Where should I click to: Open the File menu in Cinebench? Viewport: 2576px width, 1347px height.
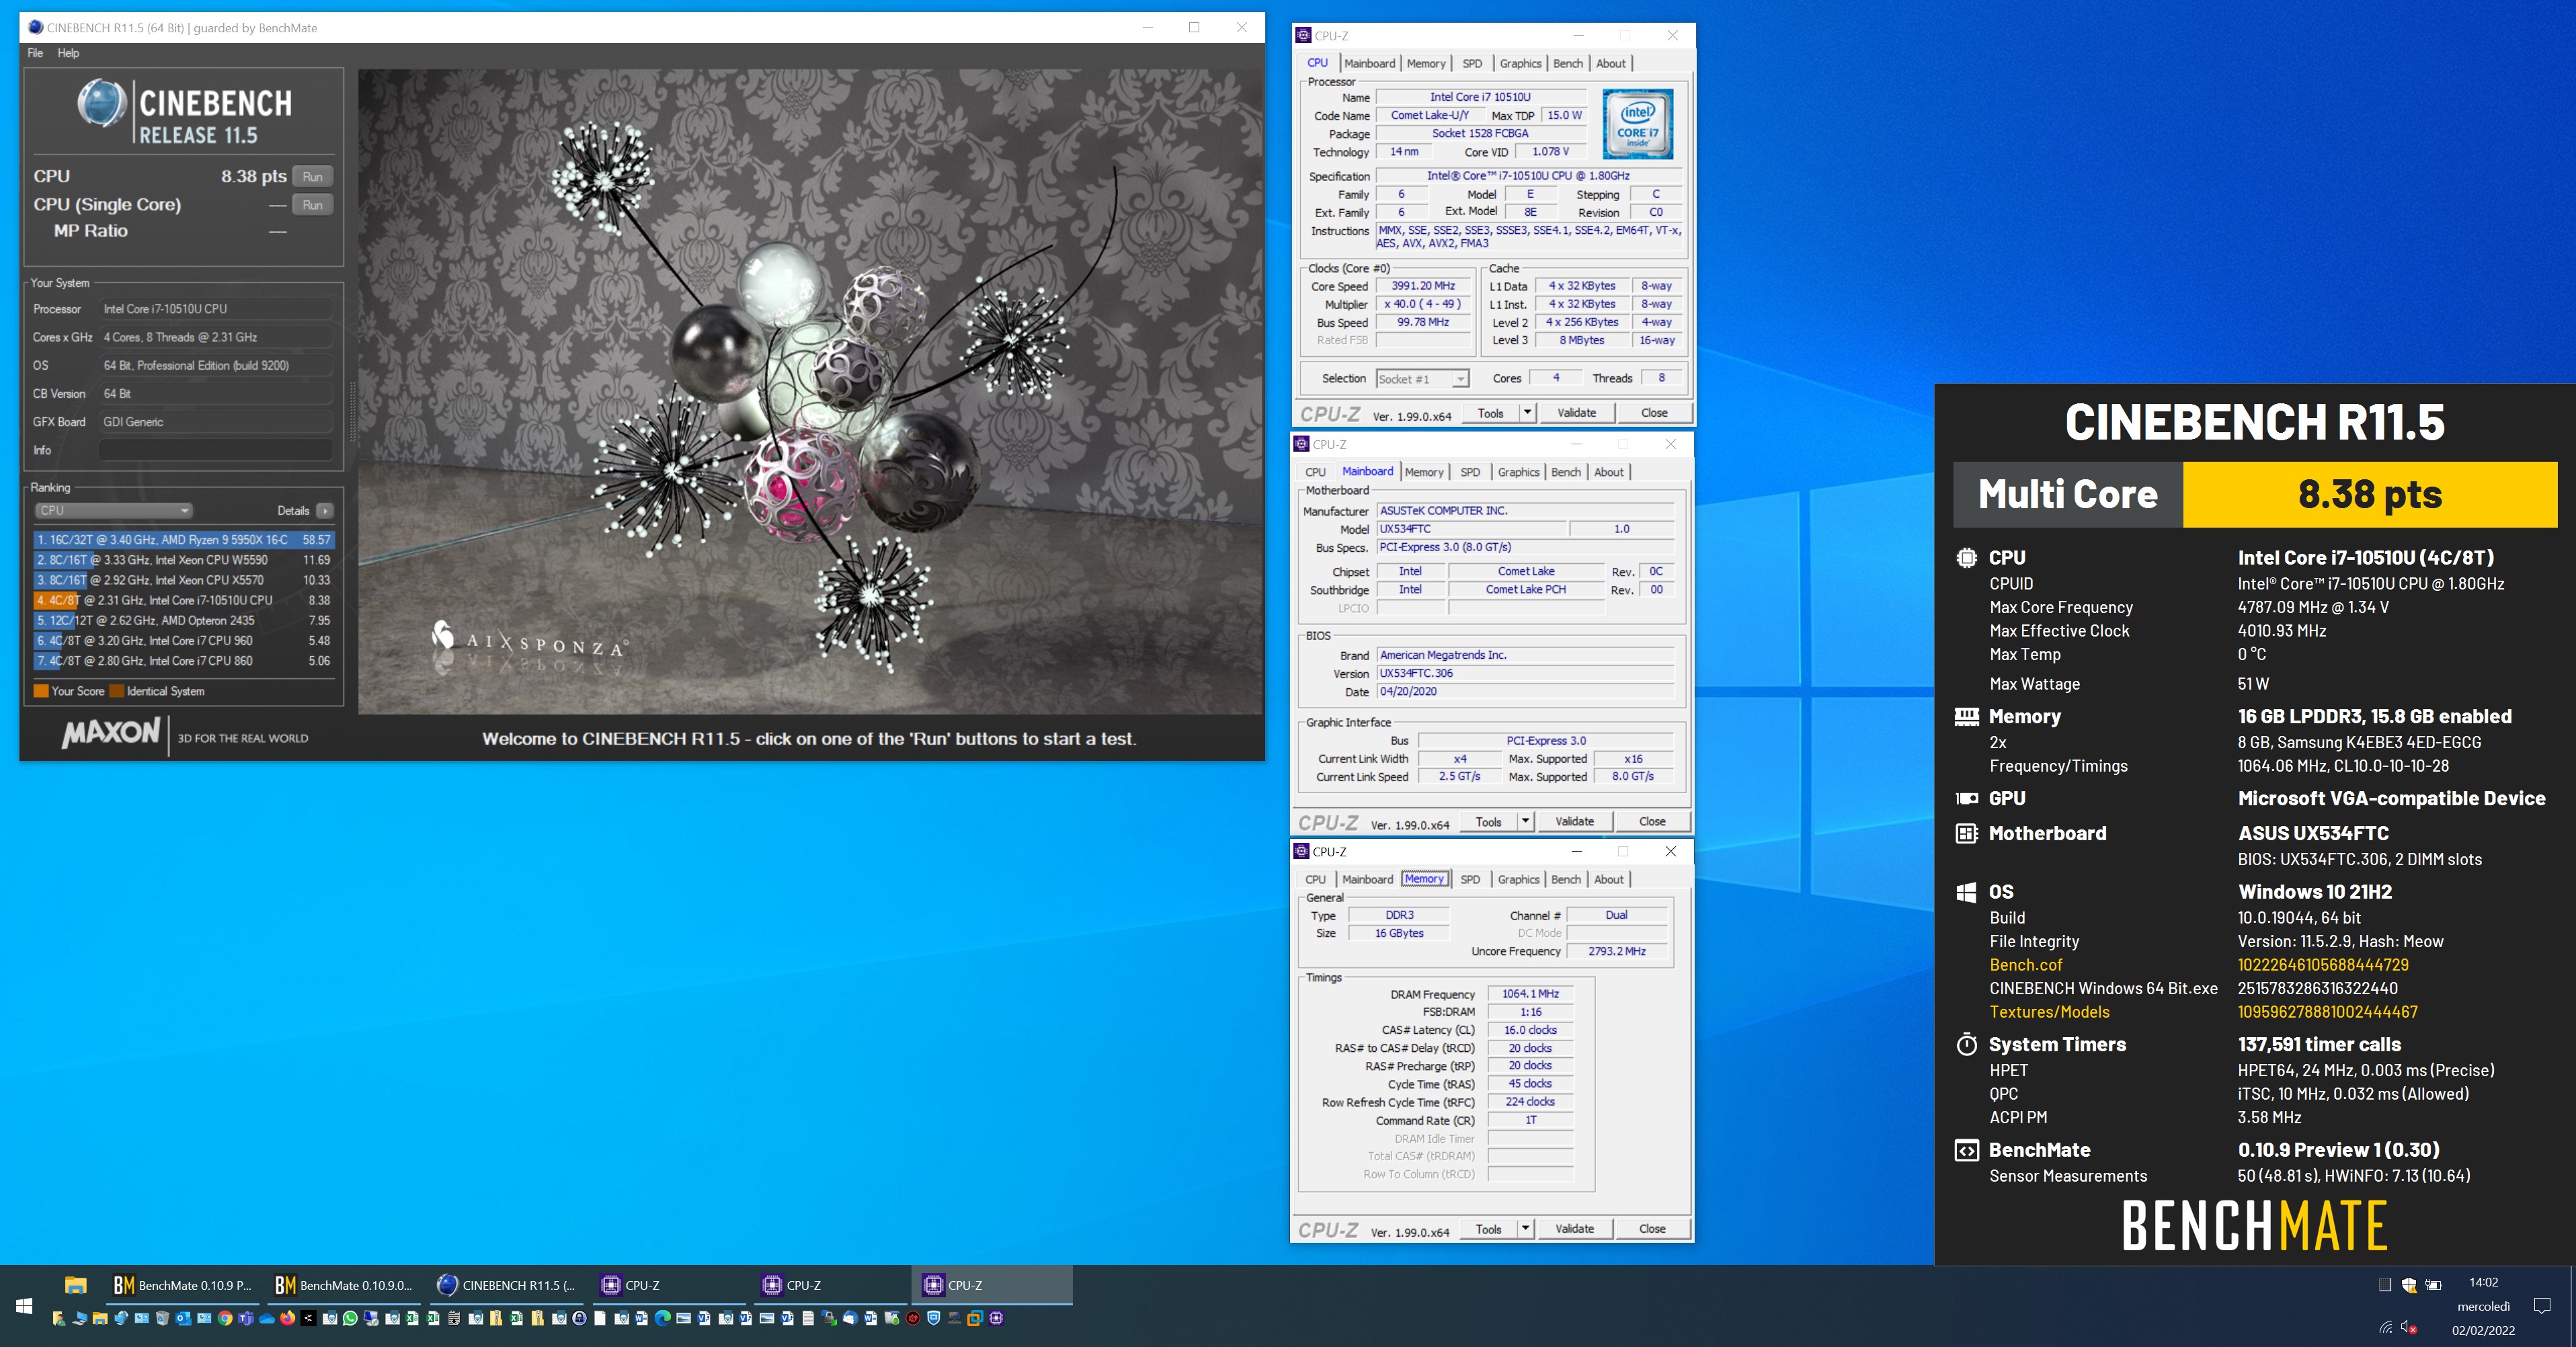point(35,53)
